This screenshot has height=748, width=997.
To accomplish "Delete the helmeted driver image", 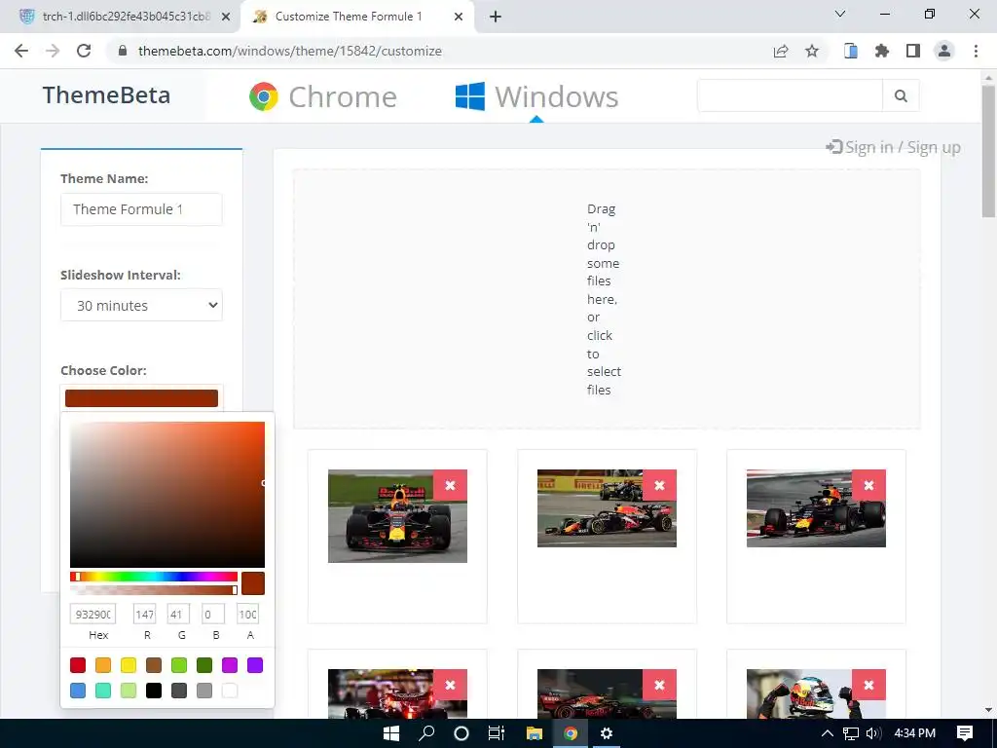I will [868, 685].
